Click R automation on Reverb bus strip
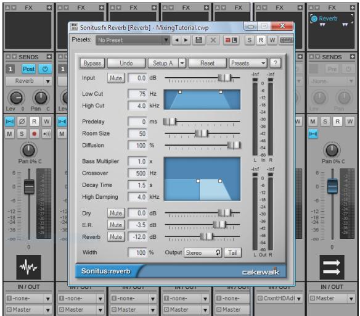360x316 pixels. [338, 122]
